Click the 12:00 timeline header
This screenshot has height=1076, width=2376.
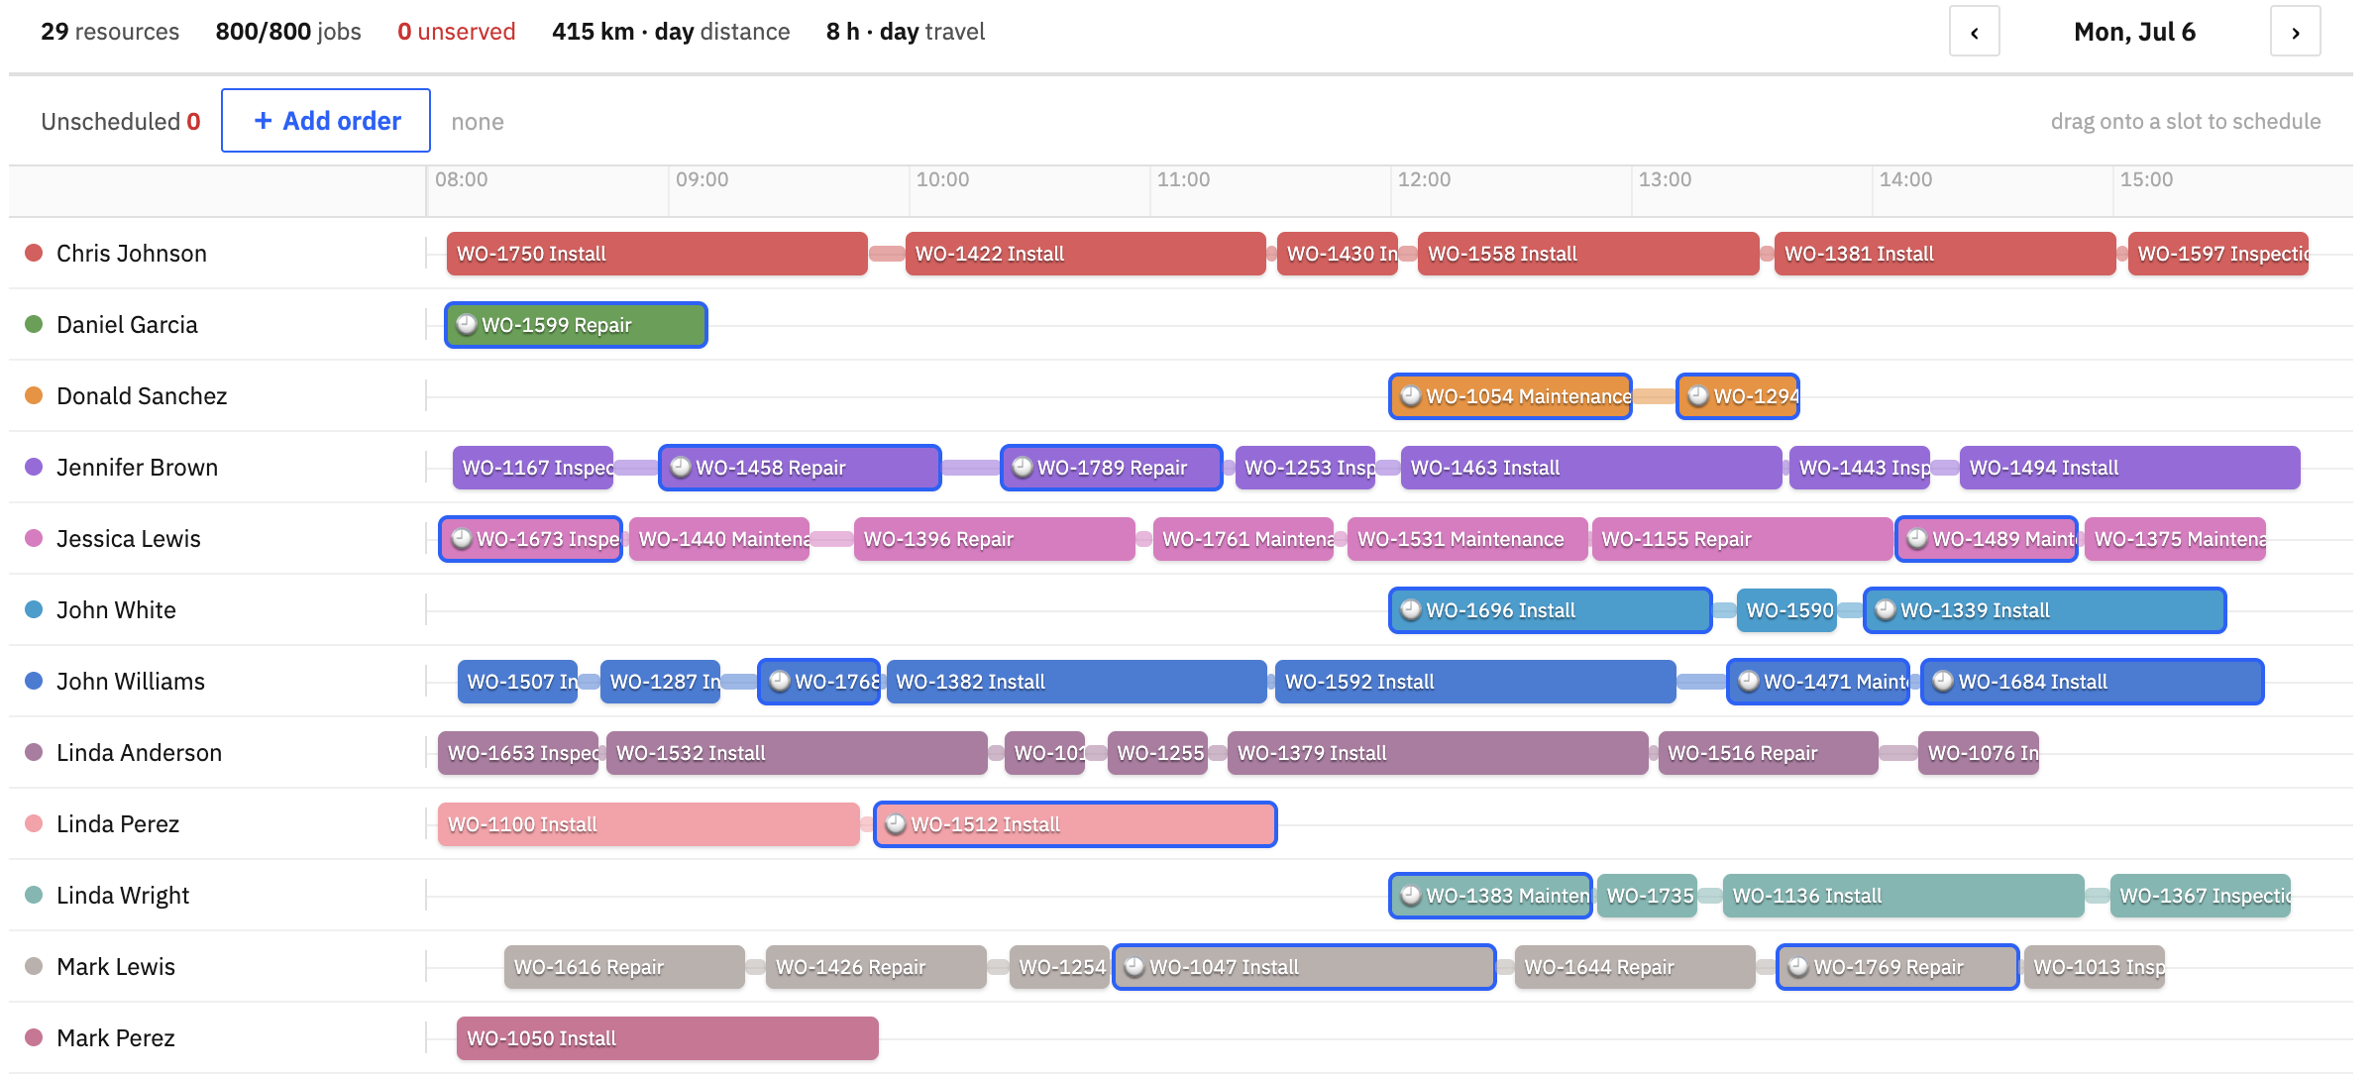[x=1424, y=179]
